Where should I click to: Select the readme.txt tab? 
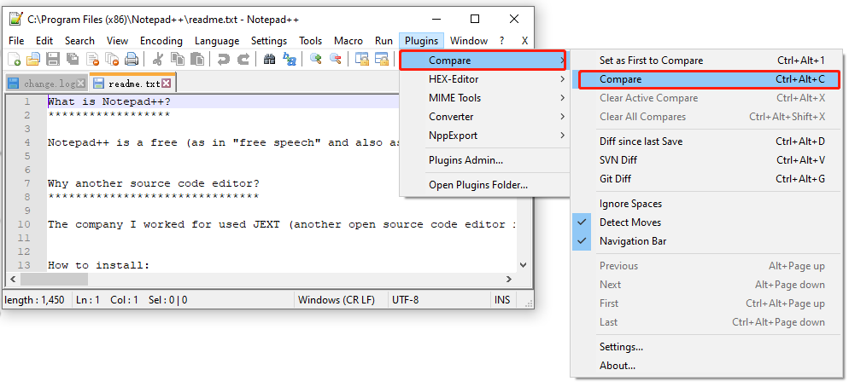click(x=132, y=84)
